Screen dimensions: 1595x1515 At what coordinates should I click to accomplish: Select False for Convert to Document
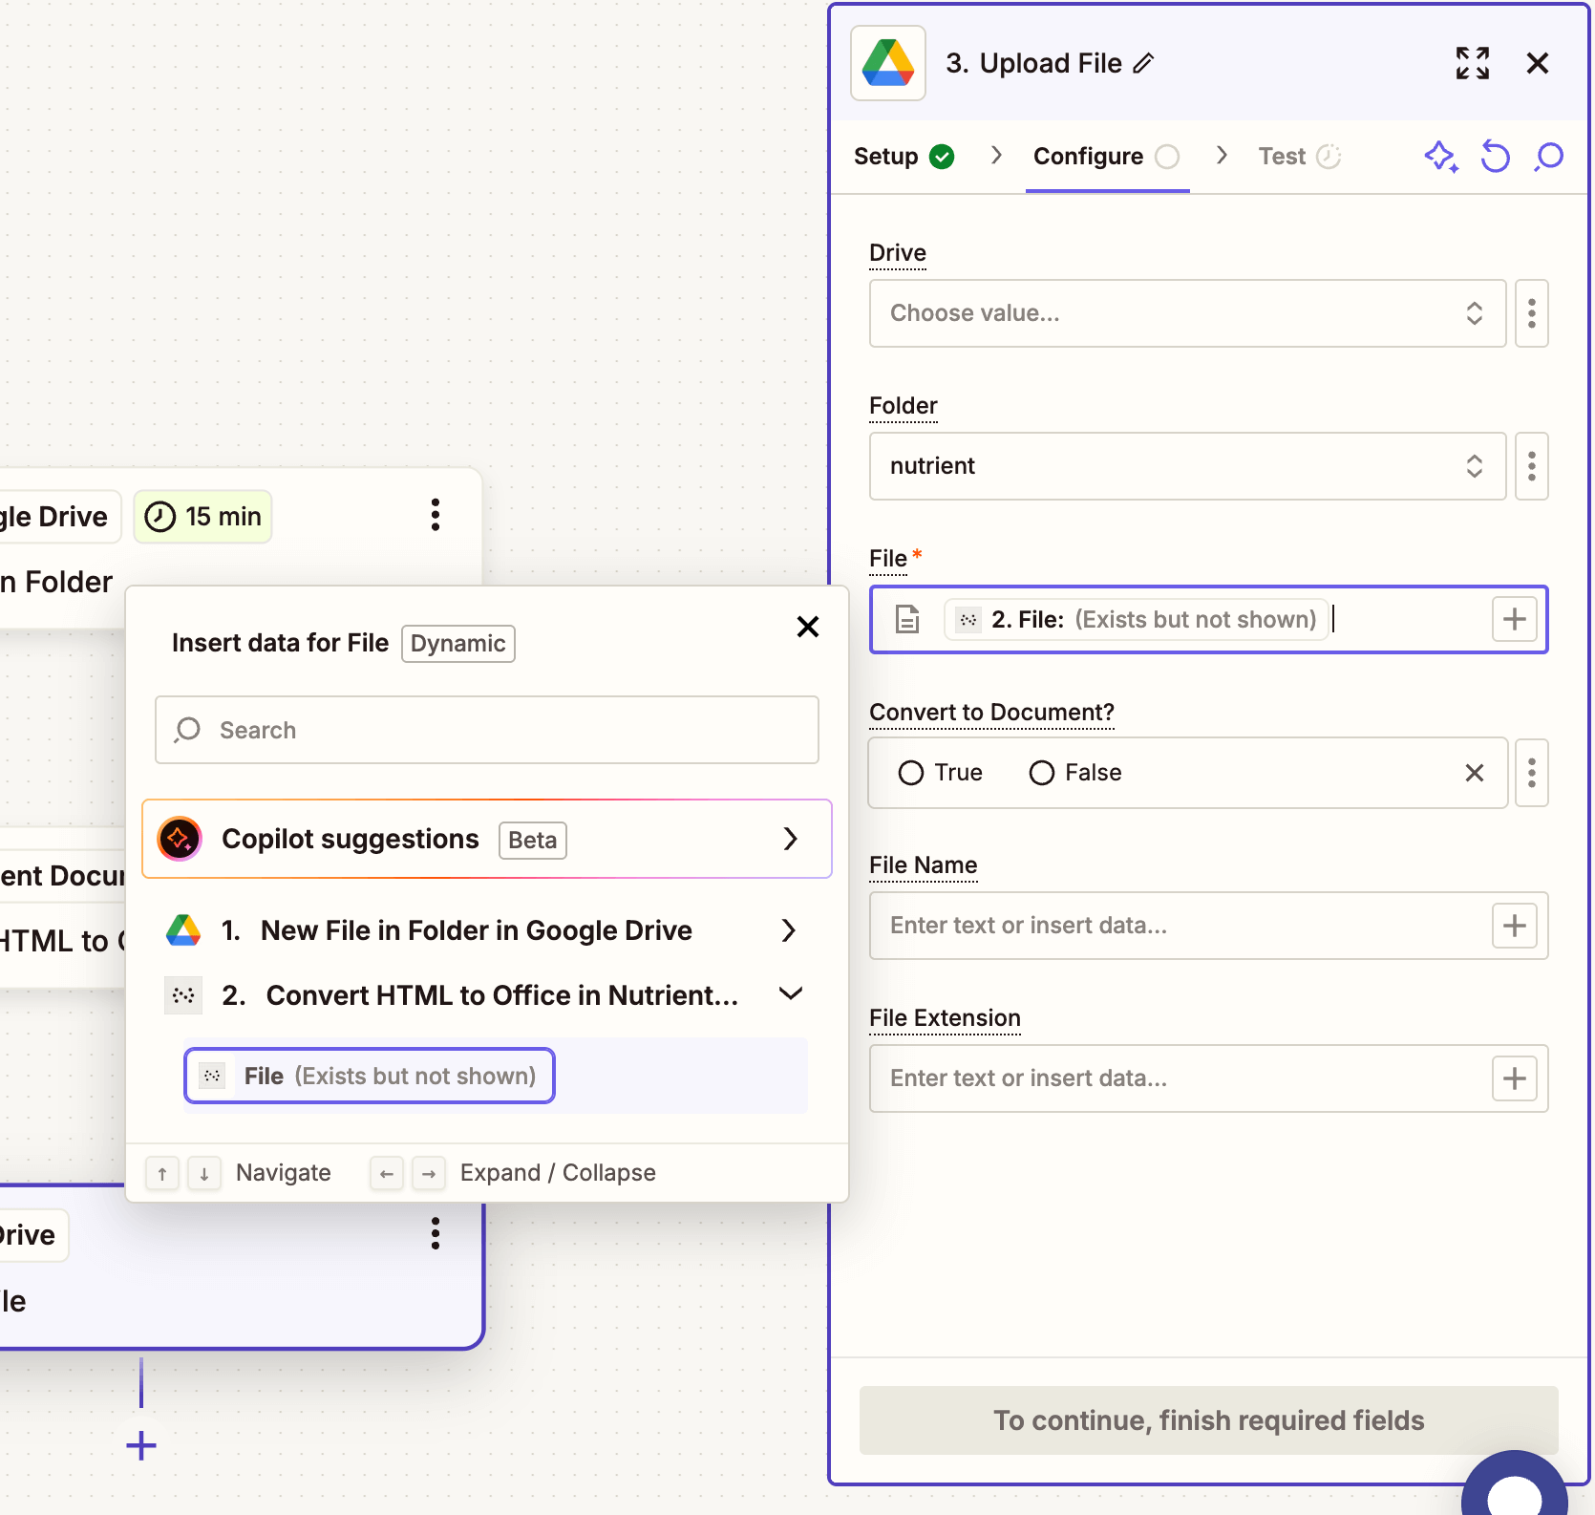1042,773
